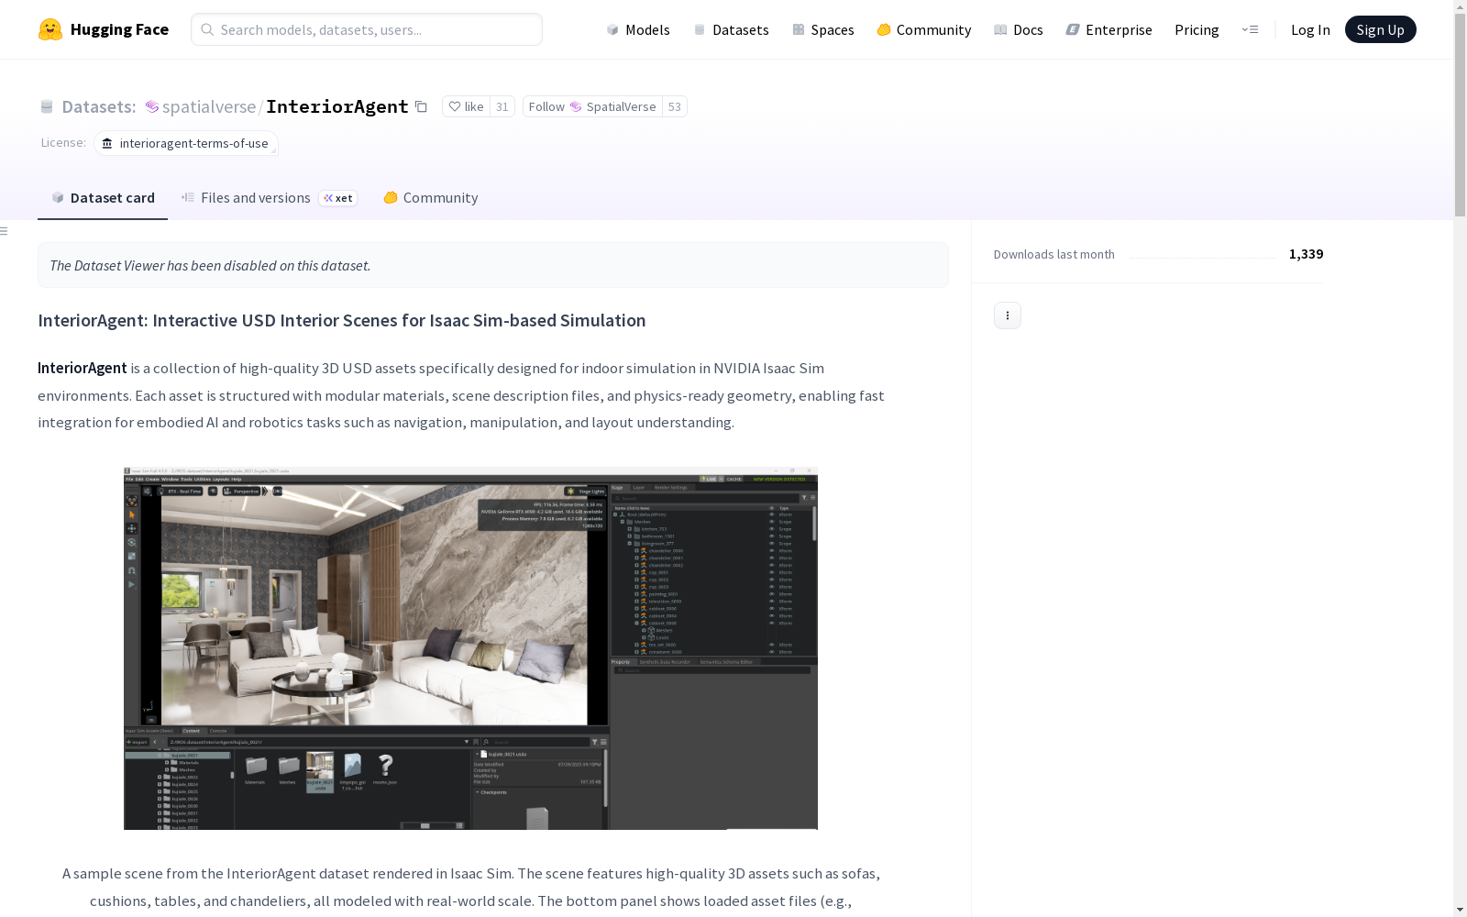
Task: Click the Datasets breadcrumb label
Action: point(98,106)
